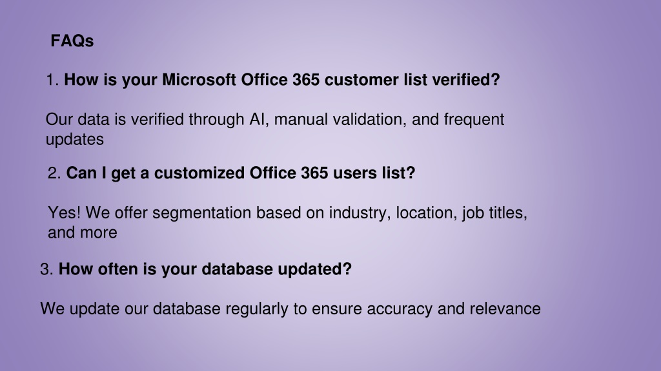
Task: Click the 'Yes! We offer segmentation' answer line
Action: pyautogui.click(x=287, y=213)
